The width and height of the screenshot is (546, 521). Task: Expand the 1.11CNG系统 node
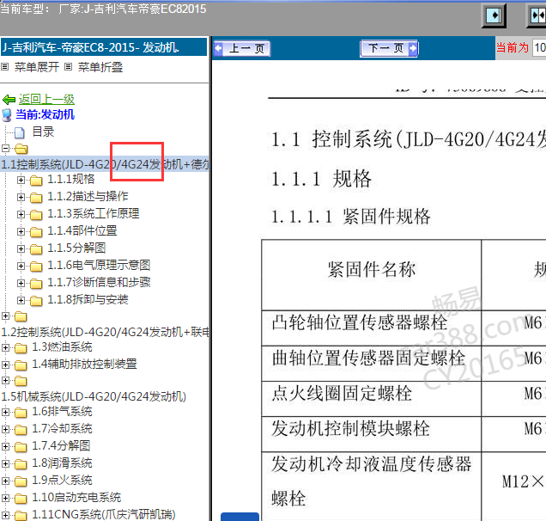click(x=5, y=515)
